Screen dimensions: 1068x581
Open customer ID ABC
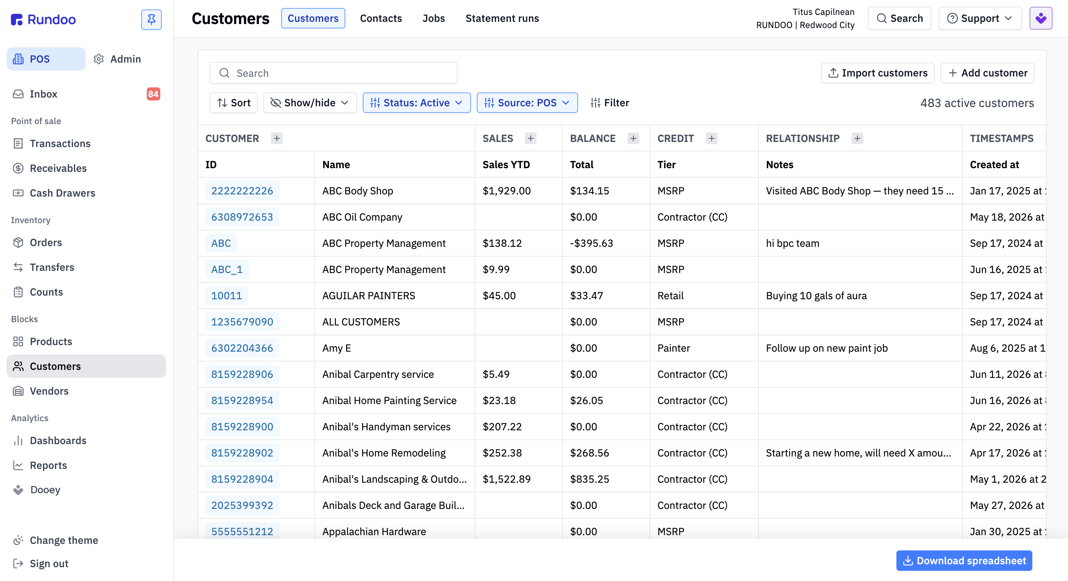tap(221, 243)
